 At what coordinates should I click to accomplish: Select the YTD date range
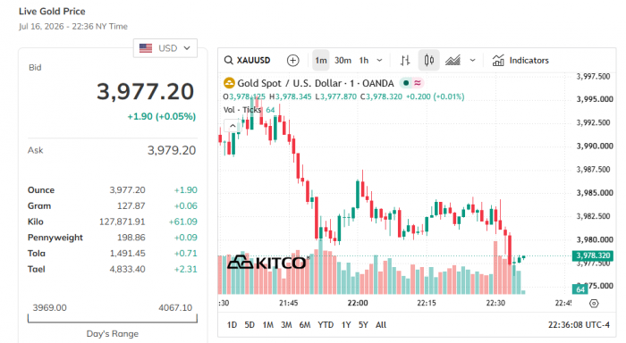[x=326, y=324]
